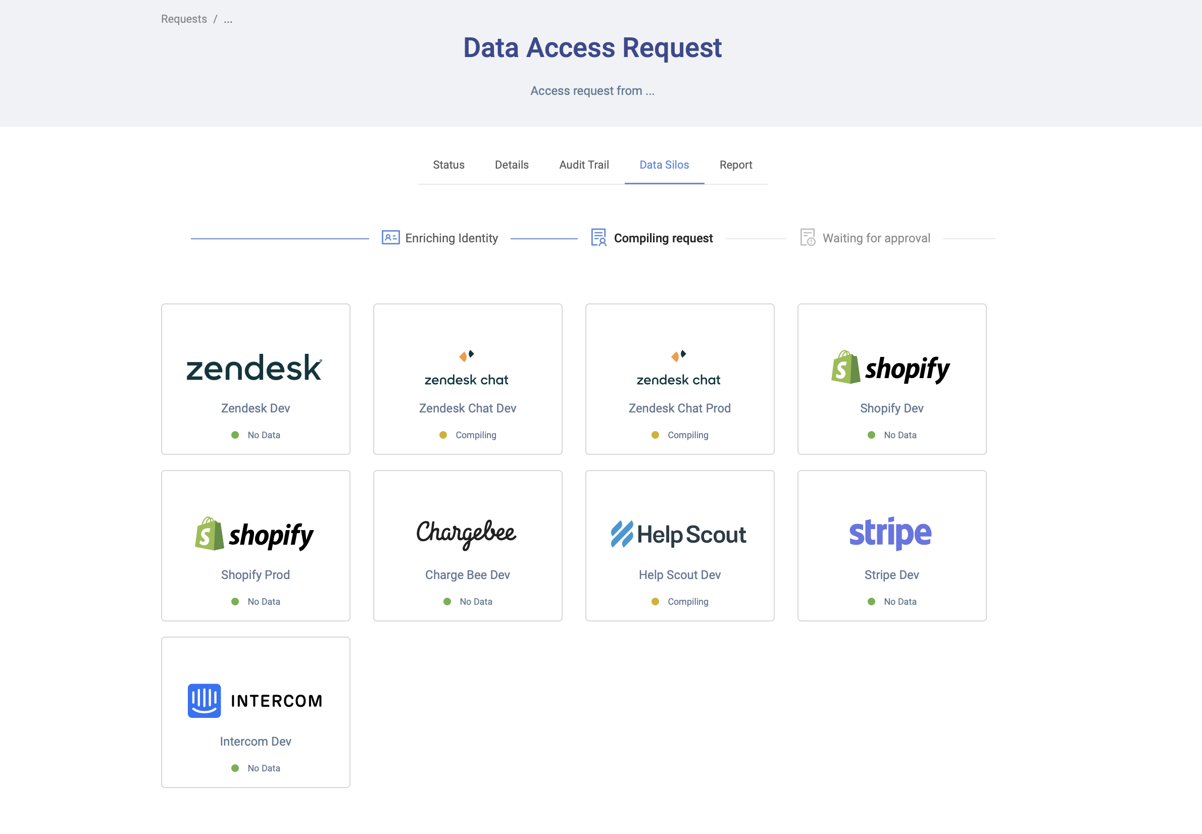Click the Shopify Dev card title
The height and width of the screenshot is (834, 1202).
(891, 408)
